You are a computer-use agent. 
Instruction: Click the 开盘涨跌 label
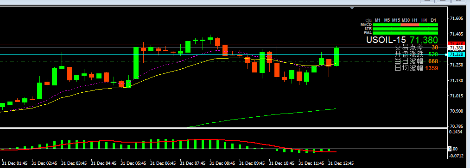(x=409, y=54)
